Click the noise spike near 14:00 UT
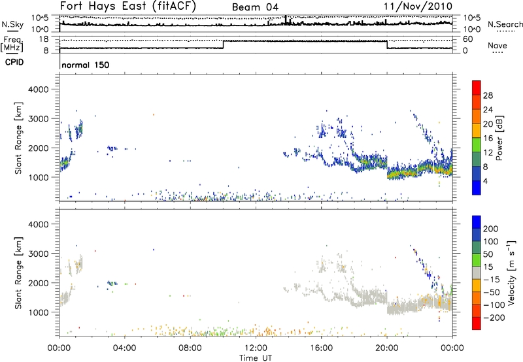Screen dimensions: 523x362 coord(286,20)
